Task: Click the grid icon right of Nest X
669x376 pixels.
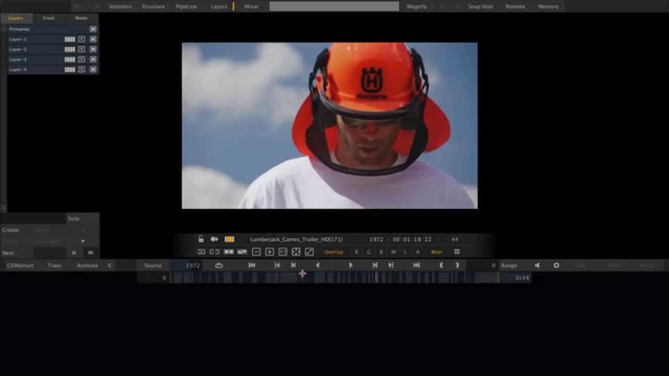Action: [90, 253]
